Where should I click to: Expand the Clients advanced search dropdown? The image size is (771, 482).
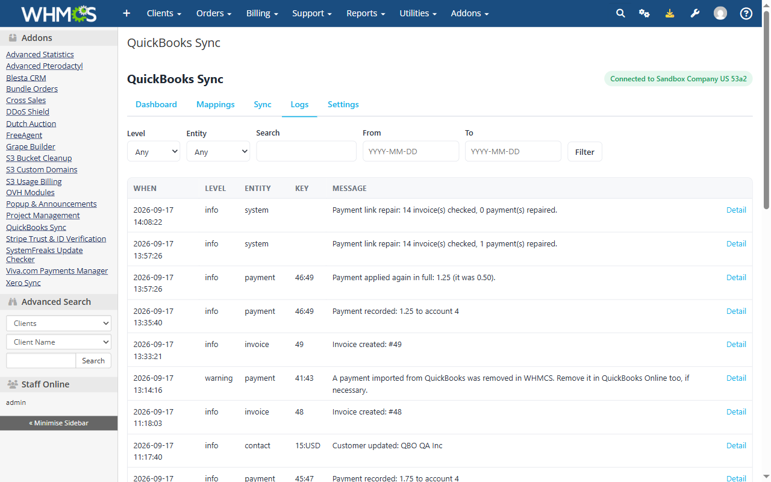tap(58, 324)
